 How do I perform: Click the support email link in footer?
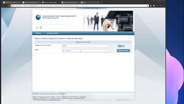point(54,100)
